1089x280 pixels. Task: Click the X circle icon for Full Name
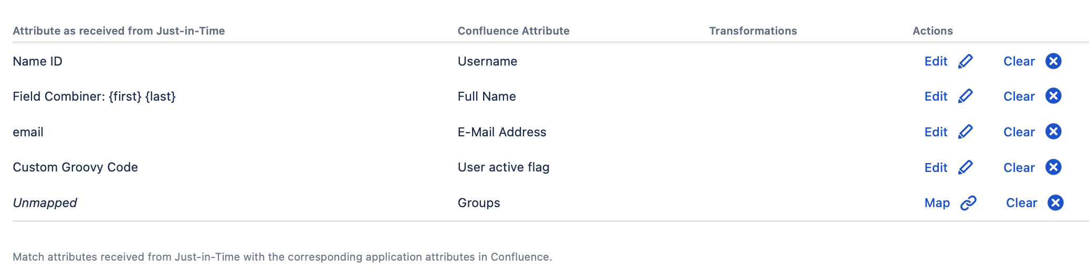[1053, 96]
